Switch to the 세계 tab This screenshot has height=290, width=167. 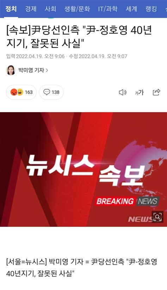131,9
